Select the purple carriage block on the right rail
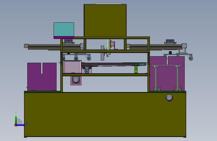217x141 pixels. 170,41
